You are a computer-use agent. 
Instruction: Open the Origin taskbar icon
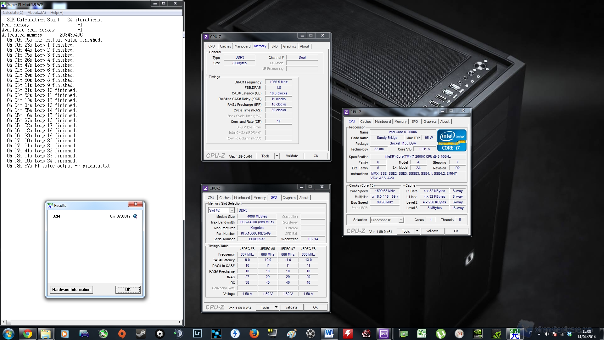(122, 334)
